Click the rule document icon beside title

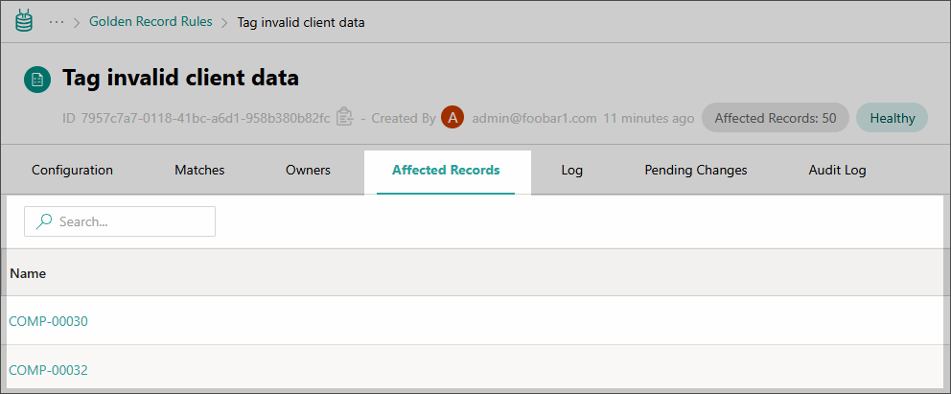[37, 80]
